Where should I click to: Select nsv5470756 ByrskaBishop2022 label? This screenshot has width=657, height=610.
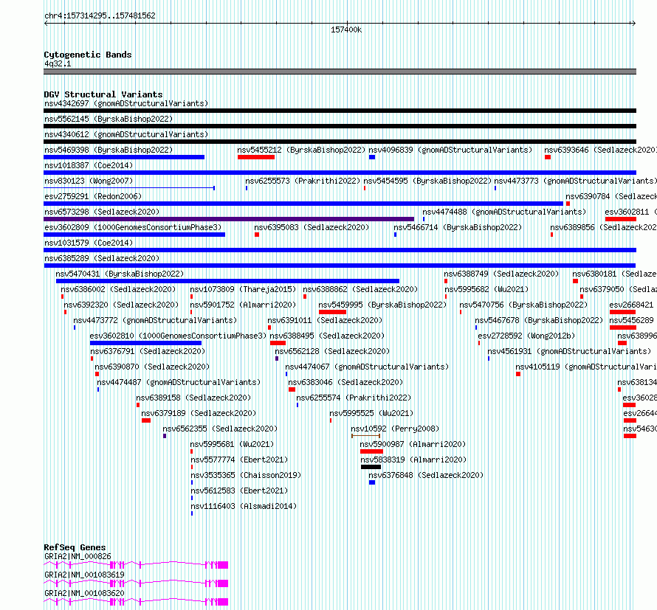pos(523,305)
